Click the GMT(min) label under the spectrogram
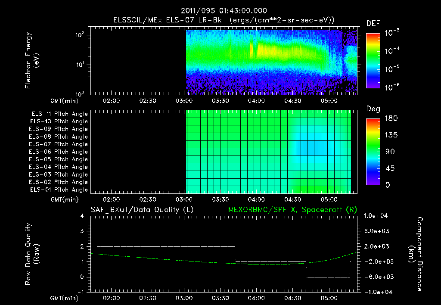This screenshot has height=305, width=441. [65, 101]
